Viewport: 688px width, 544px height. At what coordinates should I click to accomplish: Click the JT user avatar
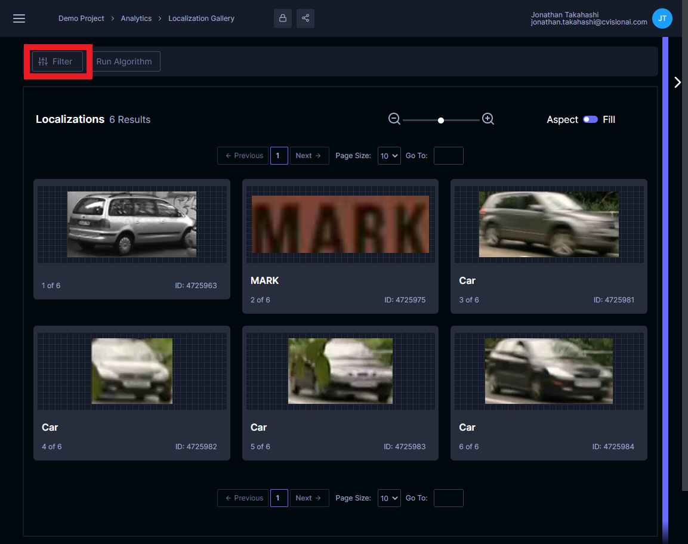[662, 18]
